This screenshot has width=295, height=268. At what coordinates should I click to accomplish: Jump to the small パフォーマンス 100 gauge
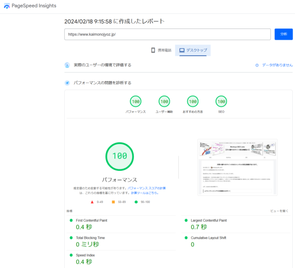[x=136, y=101]
